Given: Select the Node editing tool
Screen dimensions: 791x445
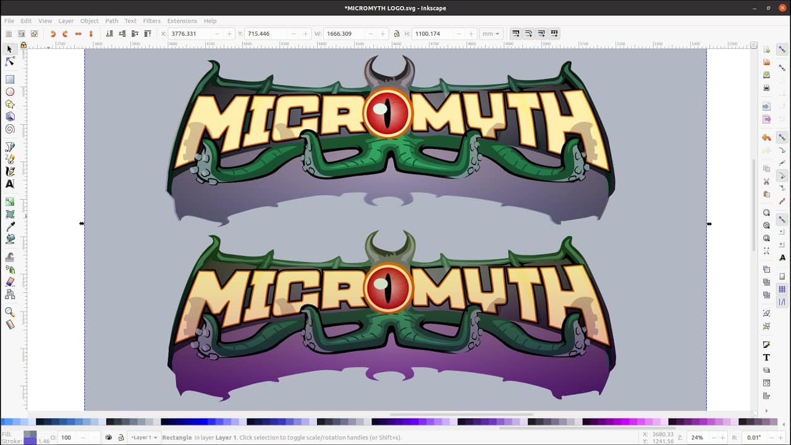Looking at the screenshot, I should pyautogui.click(x=10, y=61).
